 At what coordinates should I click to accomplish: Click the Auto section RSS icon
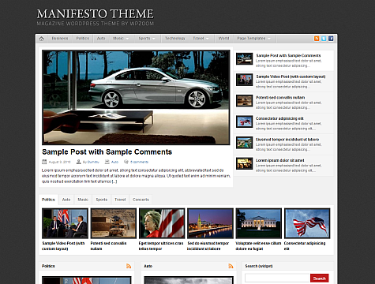point(231,266)
